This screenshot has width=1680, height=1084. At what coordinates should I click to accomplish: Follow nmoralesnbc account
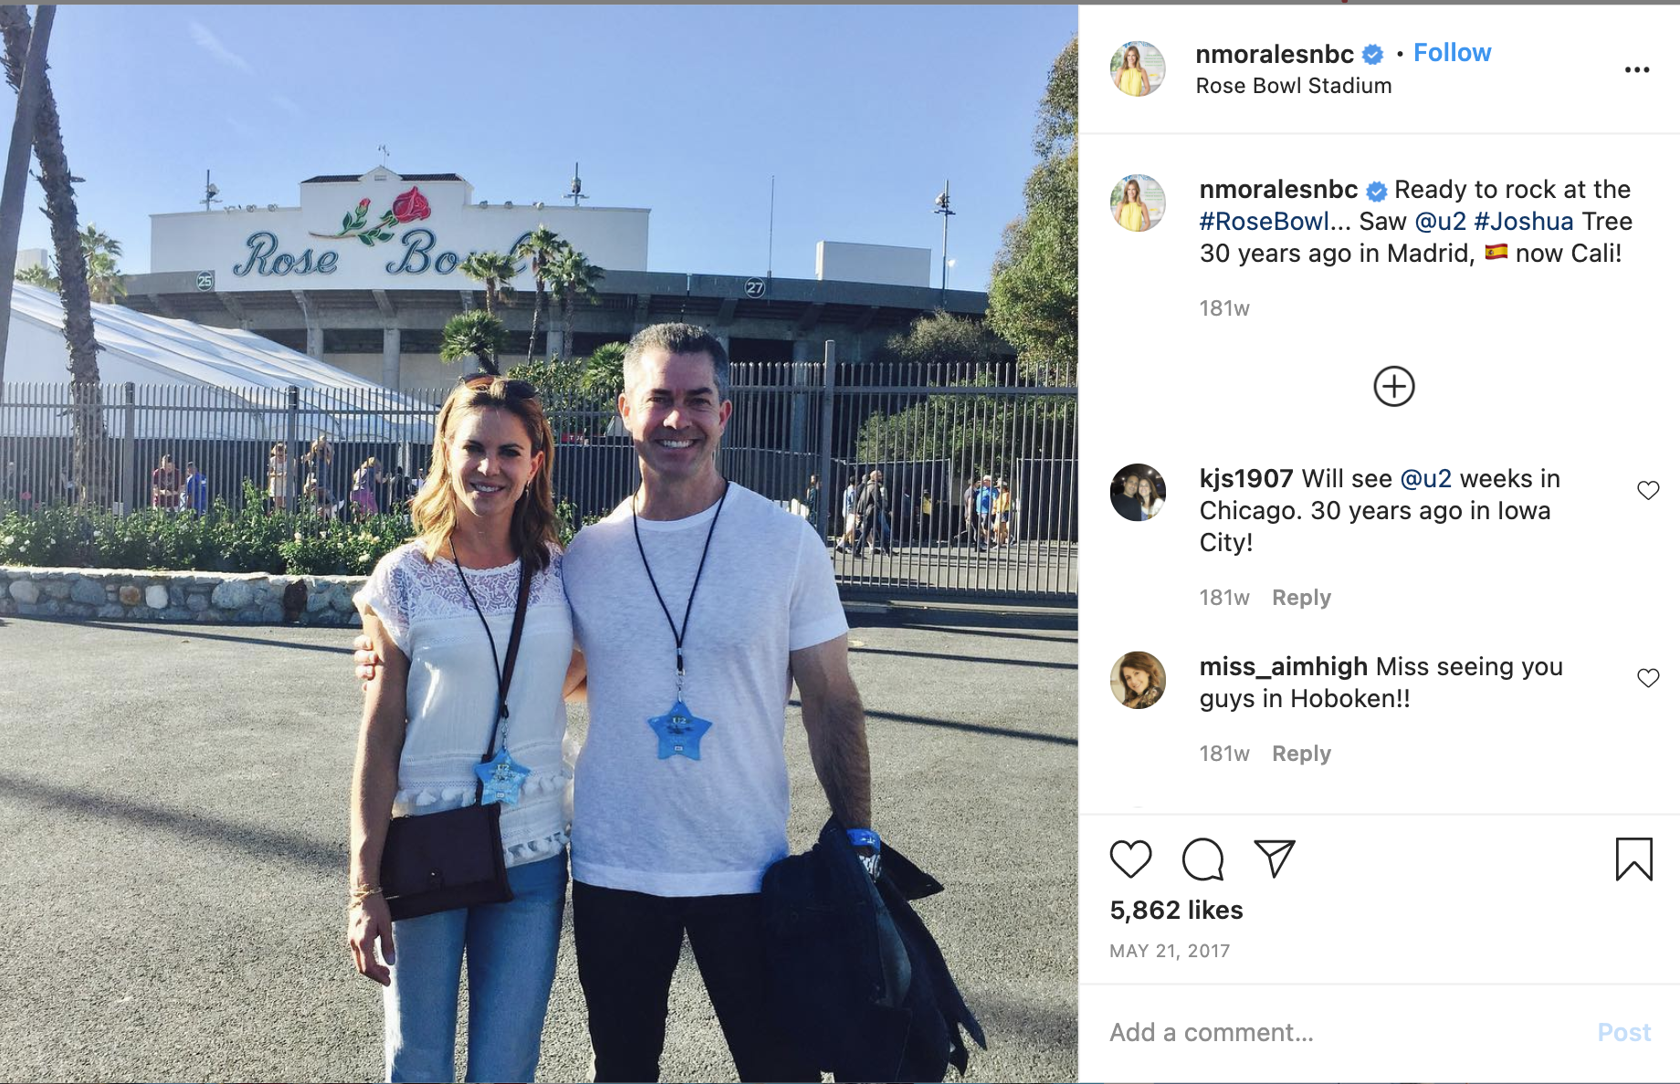point(1452,53)
